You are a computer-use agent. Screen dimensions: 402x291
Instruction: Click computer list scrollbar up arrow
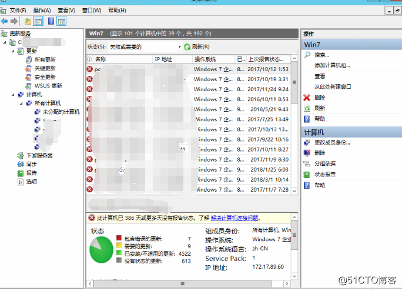point(294,58)
